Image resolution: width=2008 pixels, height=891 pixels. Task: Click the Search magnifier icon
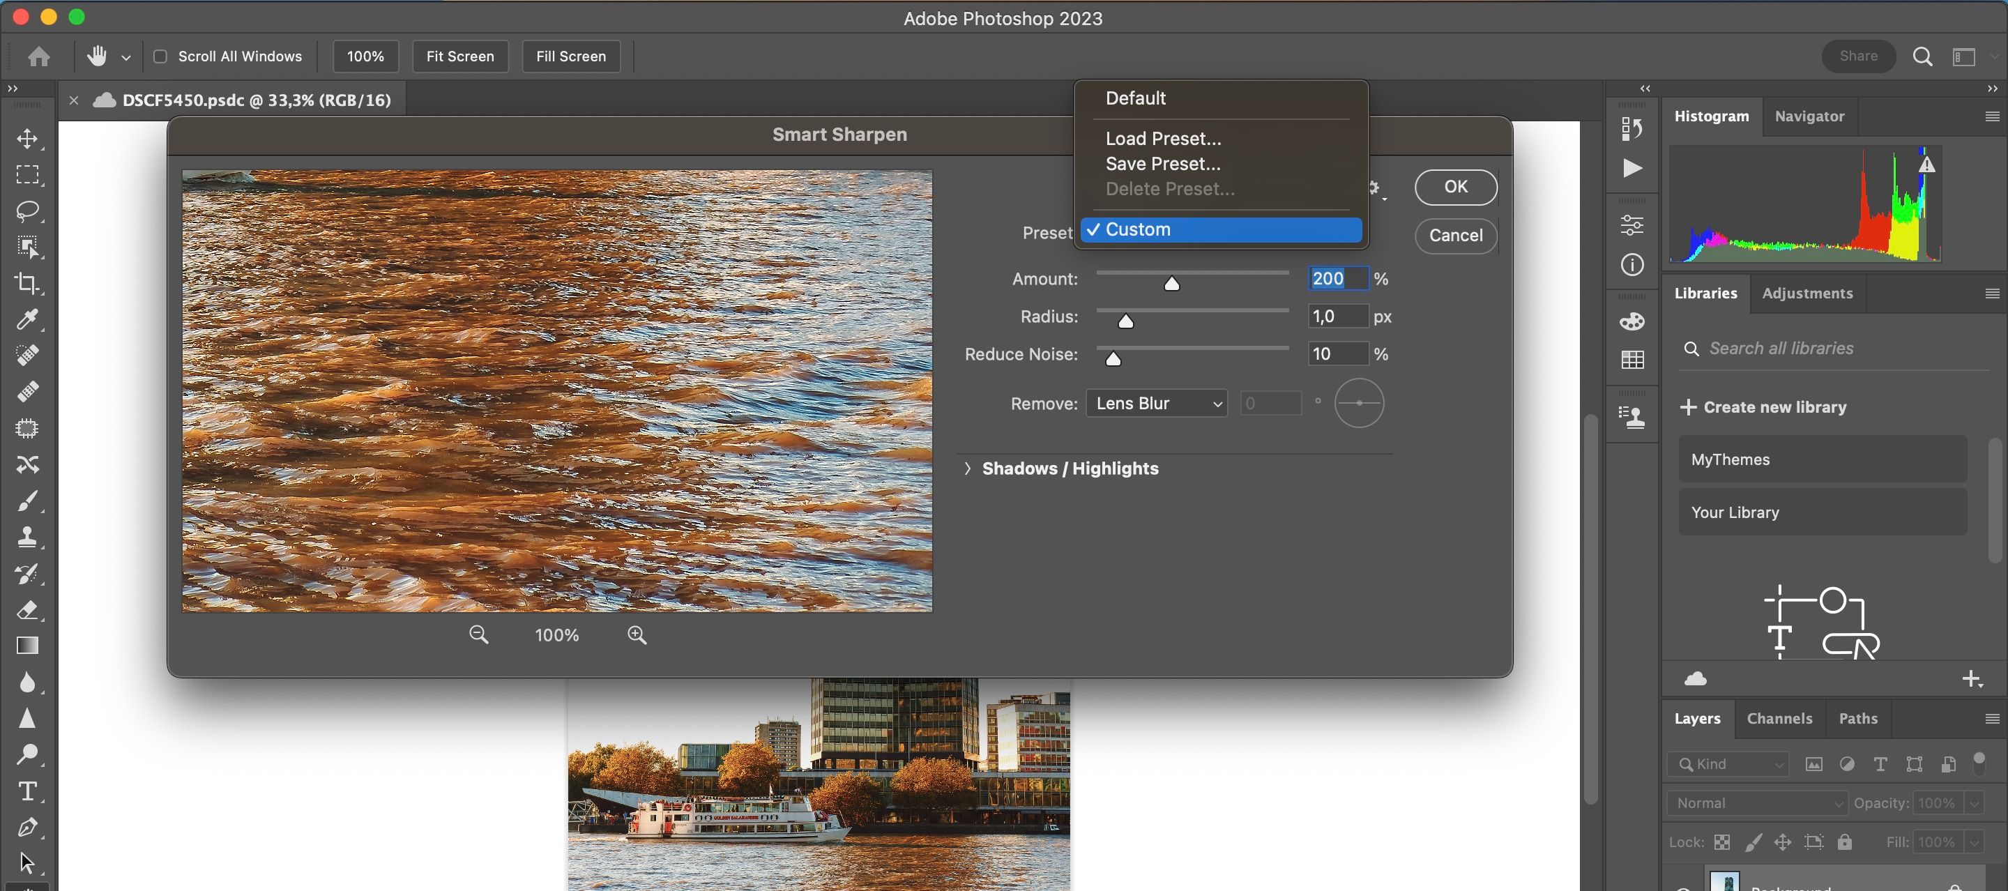coord(1922,56)
